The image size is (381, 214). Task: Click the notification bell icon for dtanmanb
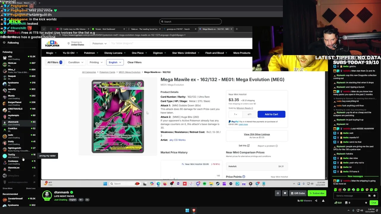click(278, 193)
